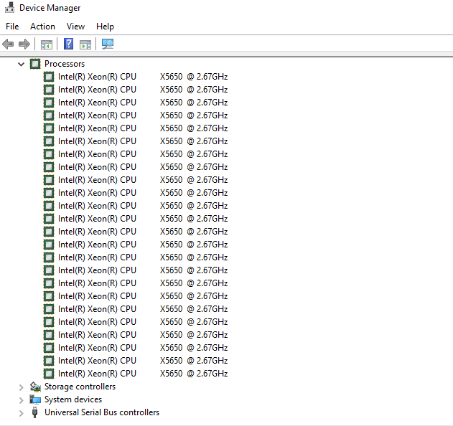The image size is (453, 426).
Task: Click the Storage controllers category icon
Action: [x=35, y=387]
